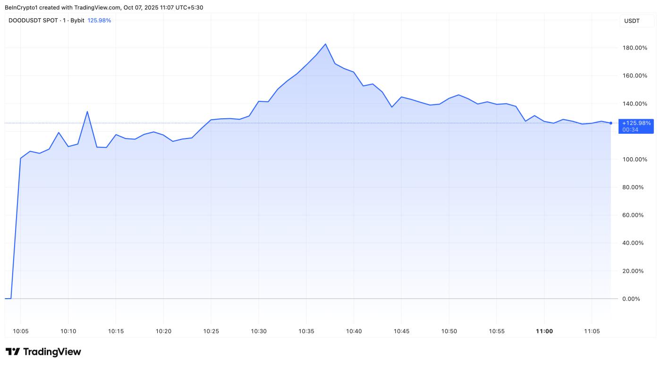
Task: Click the TradingView wordmark text
Action: click(x=52, y=352)
